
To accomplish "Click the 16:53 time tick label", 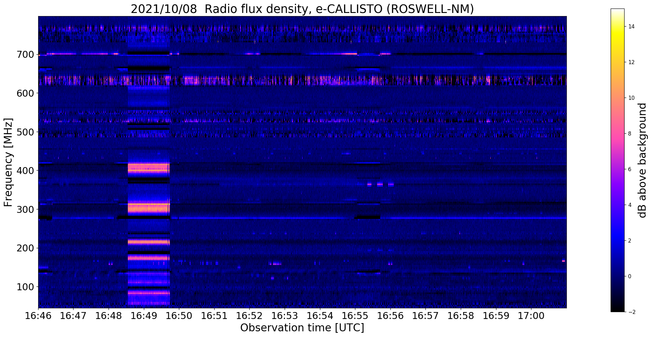I will [x=285, y=316].
